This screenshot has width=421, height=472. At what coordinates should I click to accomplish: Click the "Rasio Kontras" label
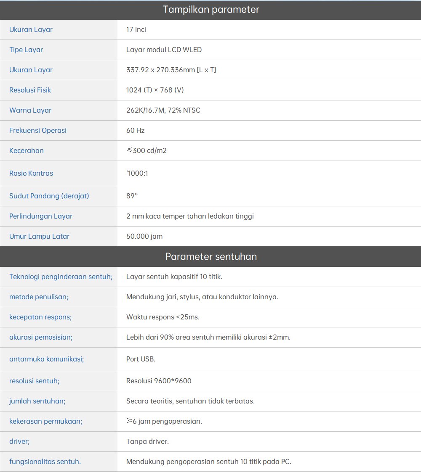pyautogui.click(x=31, y=173)
